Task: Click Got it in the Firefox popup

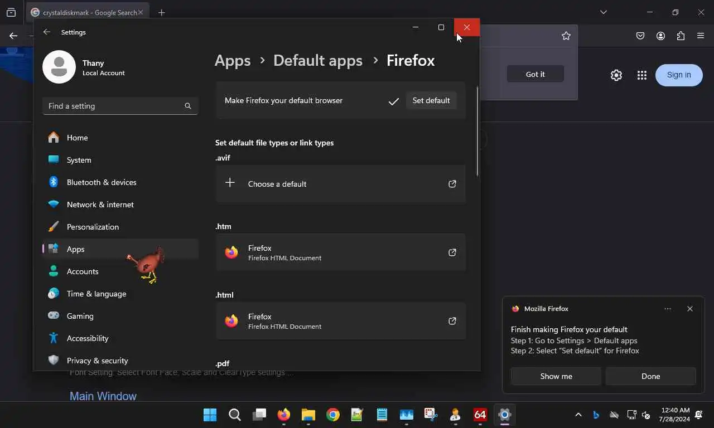Action: [535, 74]
